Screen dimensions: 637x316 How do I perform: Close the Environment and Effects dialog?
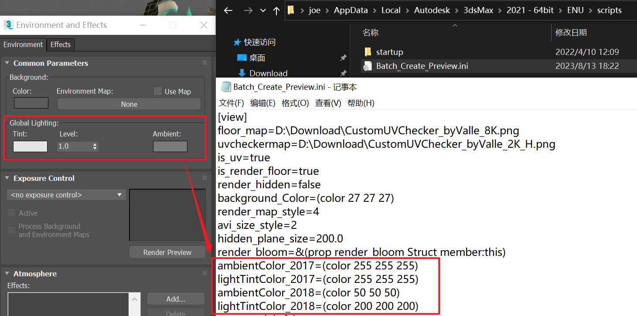(x=204, y=25)
